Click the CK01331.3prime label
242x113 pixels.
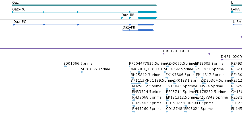coord(188,81)
